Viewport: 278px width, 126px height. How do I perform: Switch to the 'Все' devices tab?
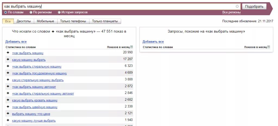click(x=8, y=21)
